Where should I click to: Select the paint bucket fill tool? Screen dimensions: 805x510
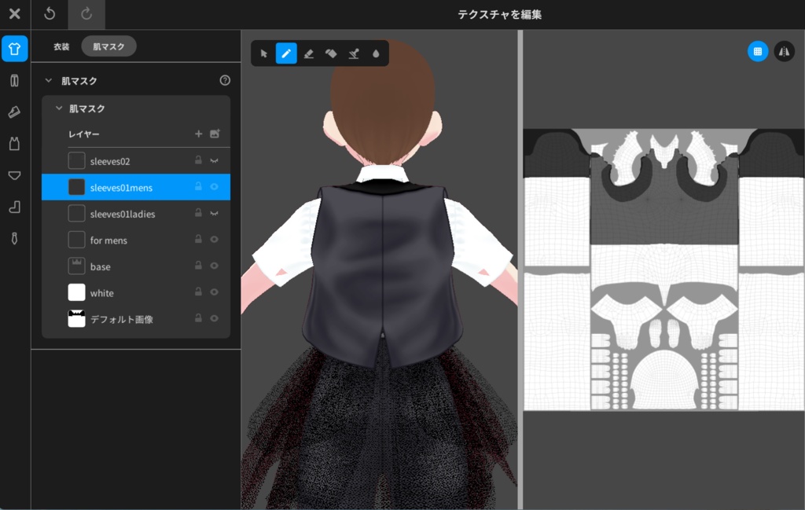(331, 53)
